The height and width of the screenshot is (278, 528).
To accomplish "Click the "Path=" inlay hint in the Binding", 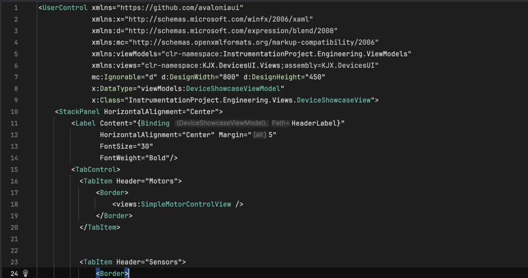I will point(280,123).
